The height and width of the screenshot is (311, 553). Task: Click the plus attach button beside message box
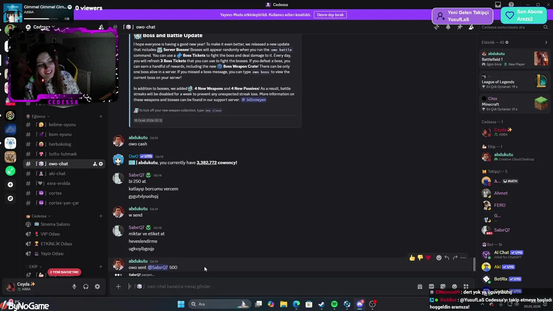click(x=118, y=286)
